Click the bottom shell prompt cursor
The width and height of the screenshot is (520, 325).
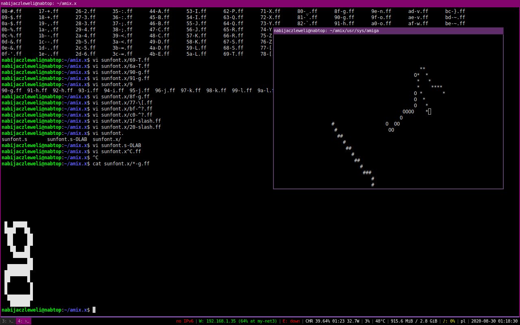pos(94,310)
